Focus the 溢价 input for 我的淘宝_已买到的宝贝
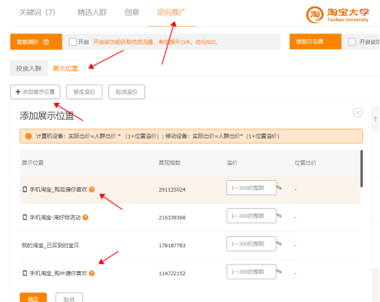Image resolution: width=380 pixels, height=302 pixels. pos(251,244)
